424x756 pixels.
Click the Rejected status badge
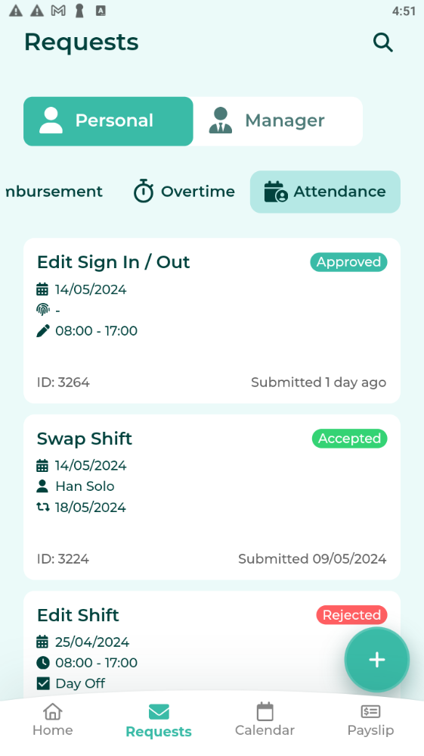point(351,615)
